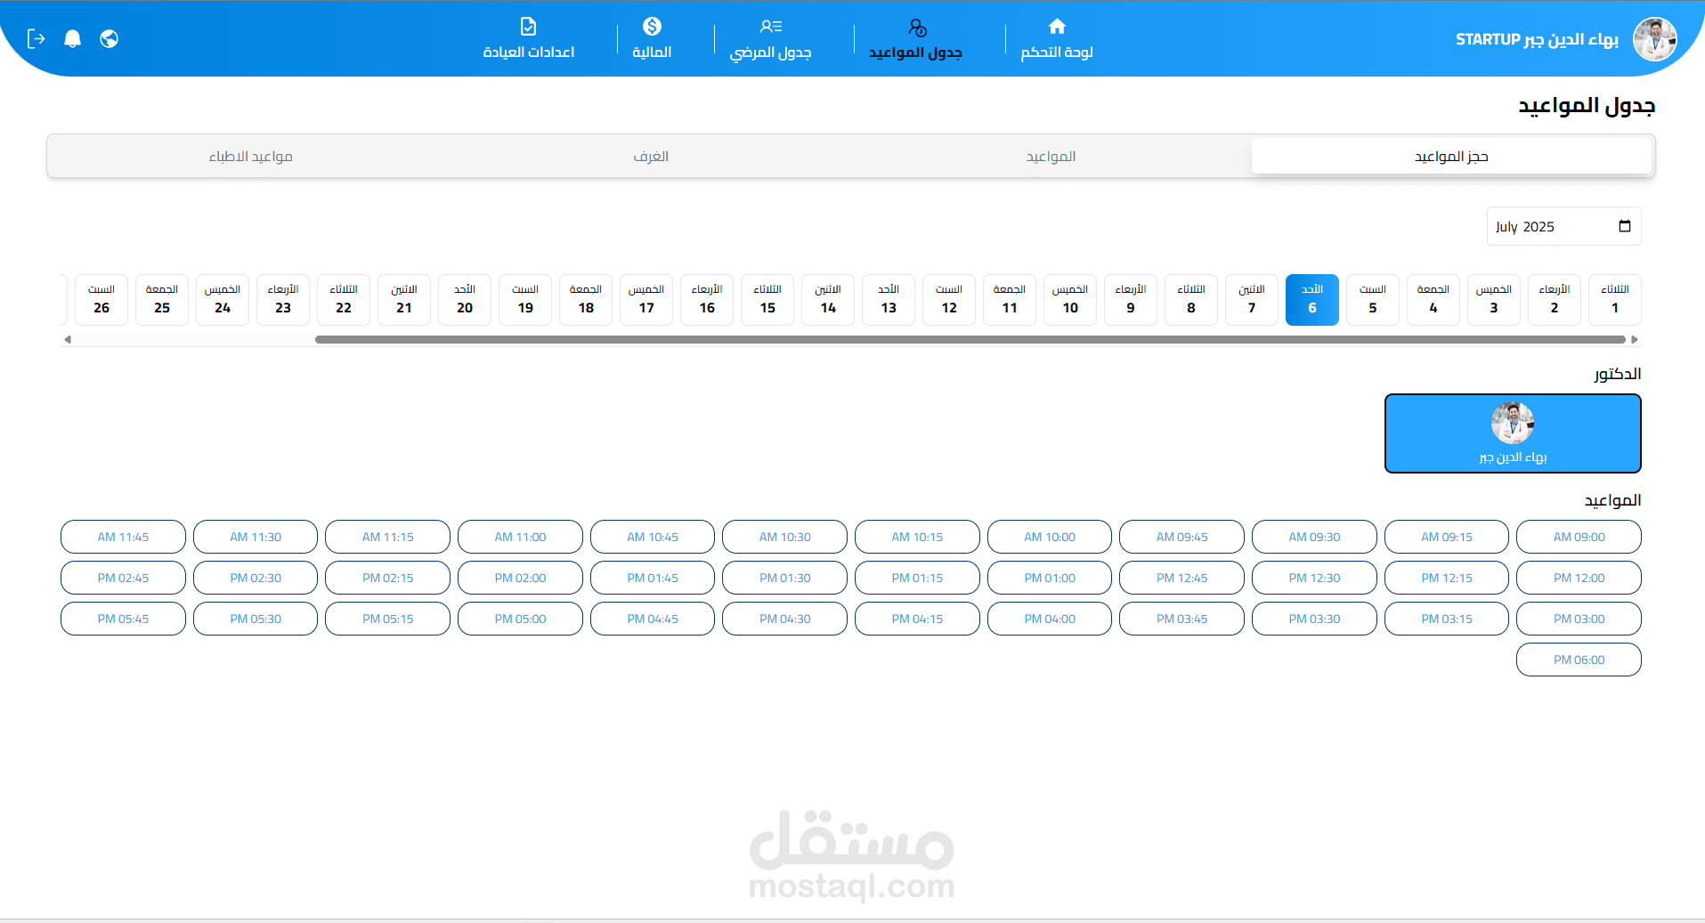
Task: Switch to الغرف tab
Action: pyautogui.click(x=651, y=157)
